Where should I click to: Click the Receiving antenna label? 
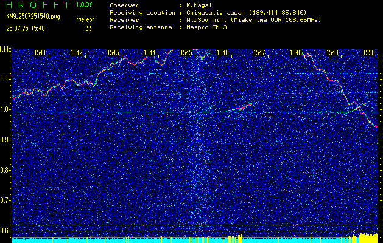coord(141,27)
